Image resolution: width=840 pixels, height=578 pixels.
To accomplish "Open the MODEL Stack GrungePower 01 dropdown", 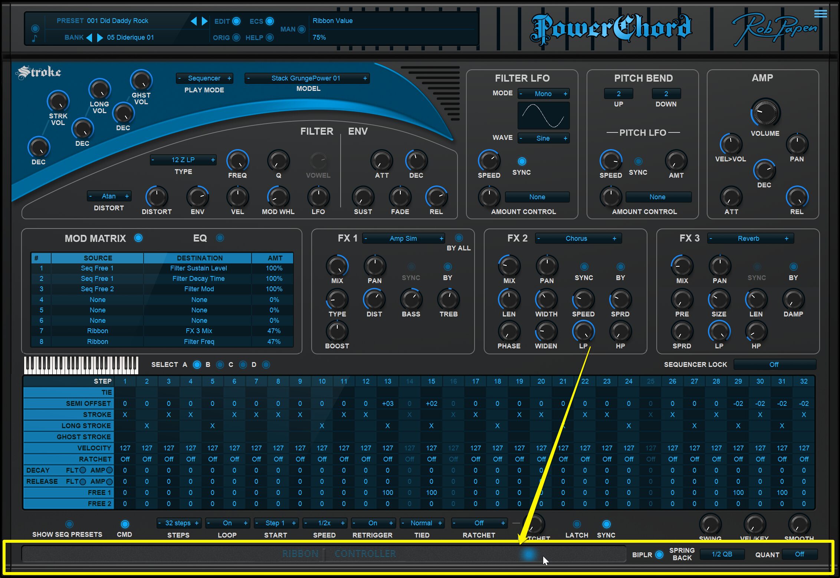I will point(307,78).
